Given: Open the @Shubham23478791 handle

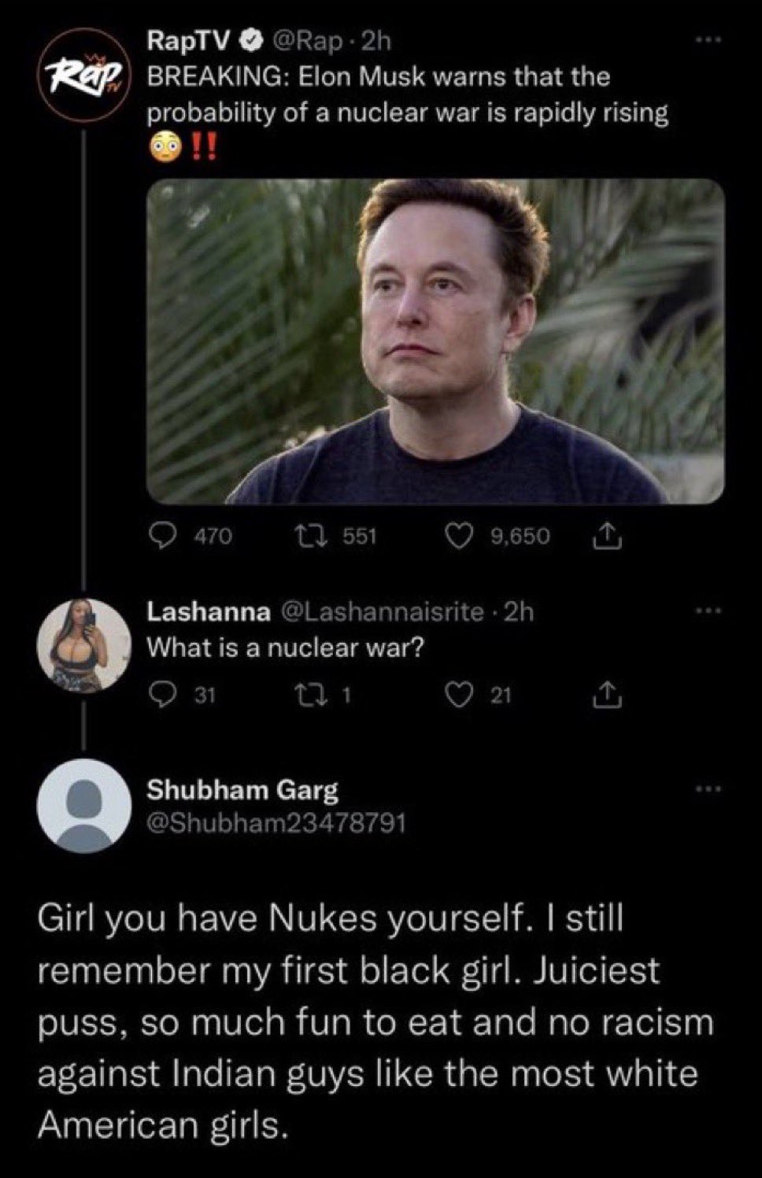Looking at the screenshot, I should (x=277, y=823).
